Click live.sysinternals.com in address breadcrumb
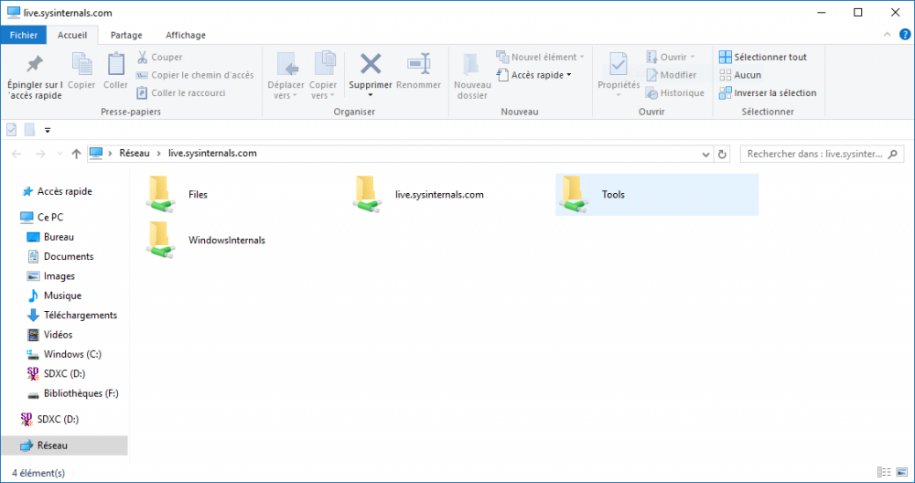The height and width of the screenshot is (483, 915). tap(212, 154)
